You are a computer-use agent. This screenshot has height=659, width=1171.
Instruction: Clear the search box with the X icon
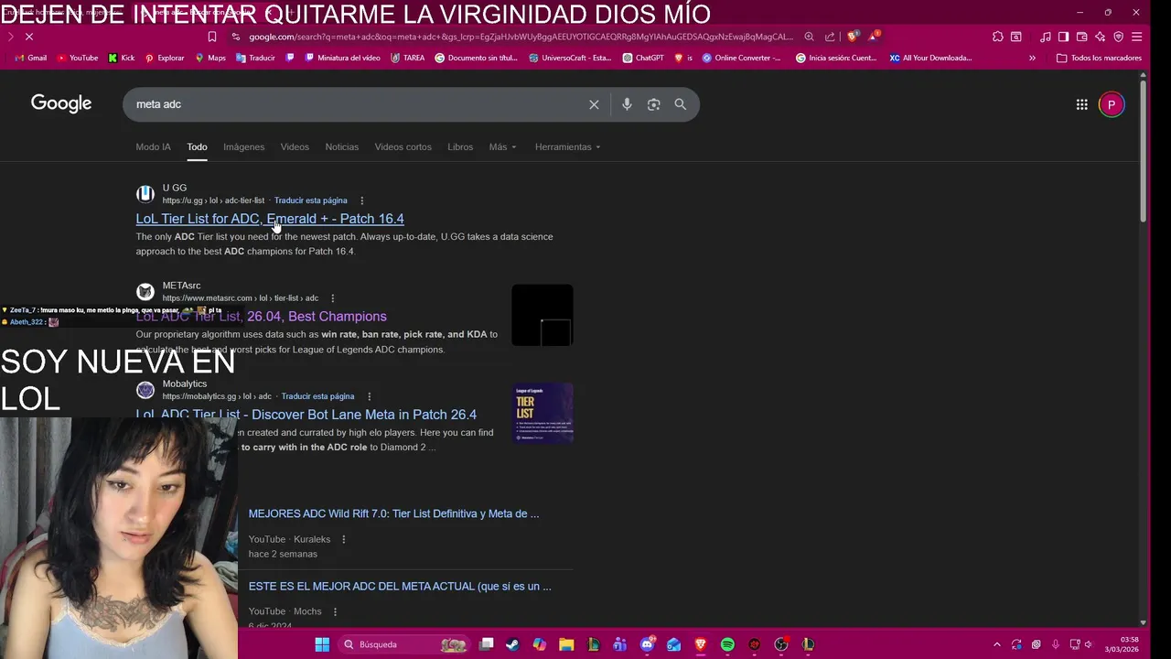point(594,104)
